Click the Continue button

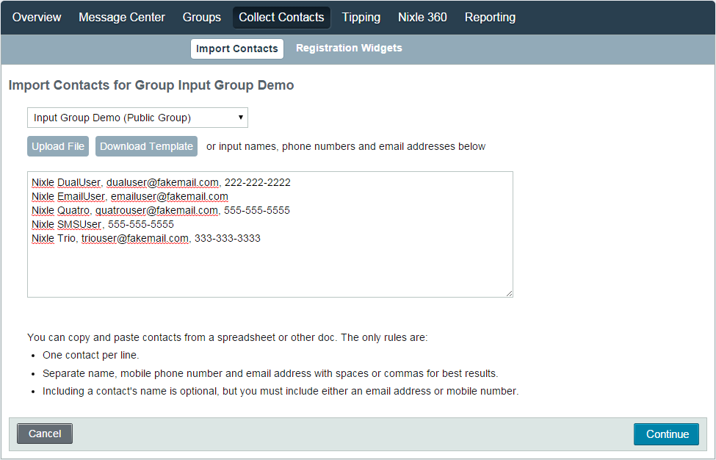coord(666,434)
